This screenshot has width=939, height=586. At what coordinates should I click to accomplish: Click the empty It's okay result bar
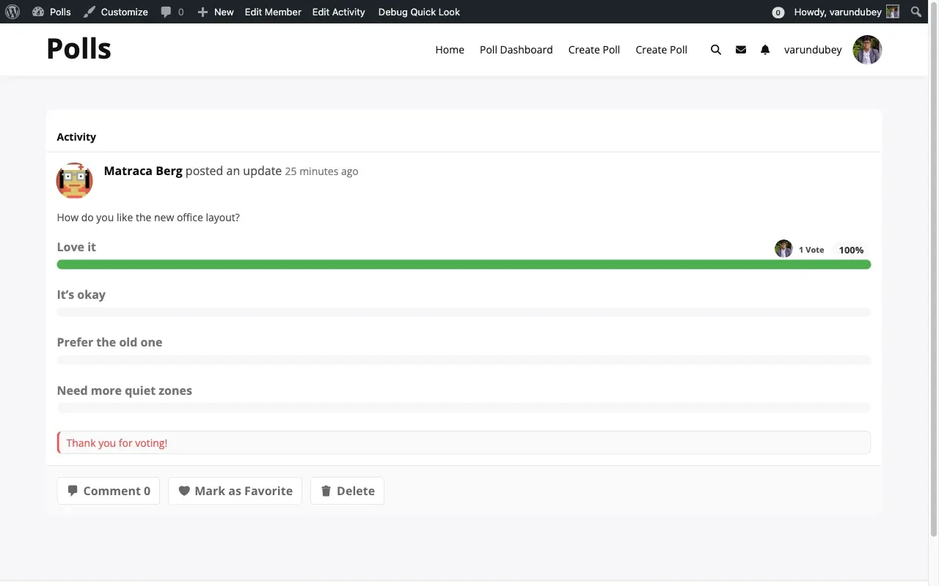pyautogui.click(x=464, y=312)
